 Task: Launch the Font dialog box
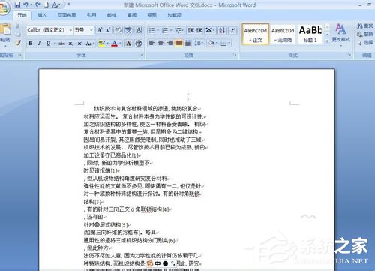coord(141,55)
